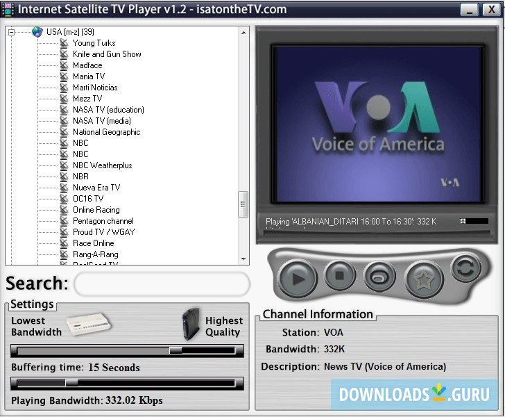Screen dimensions: 505x417
Task: Select Knife and Gun Show channel
Action: tap(107, 54)
